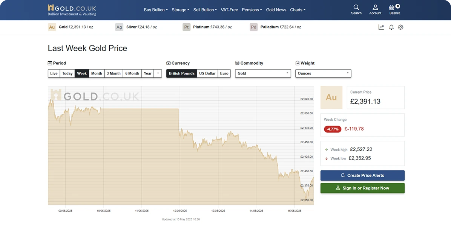
Task: Click the -4.77% week change badge
Action: [x=333, y=129]
